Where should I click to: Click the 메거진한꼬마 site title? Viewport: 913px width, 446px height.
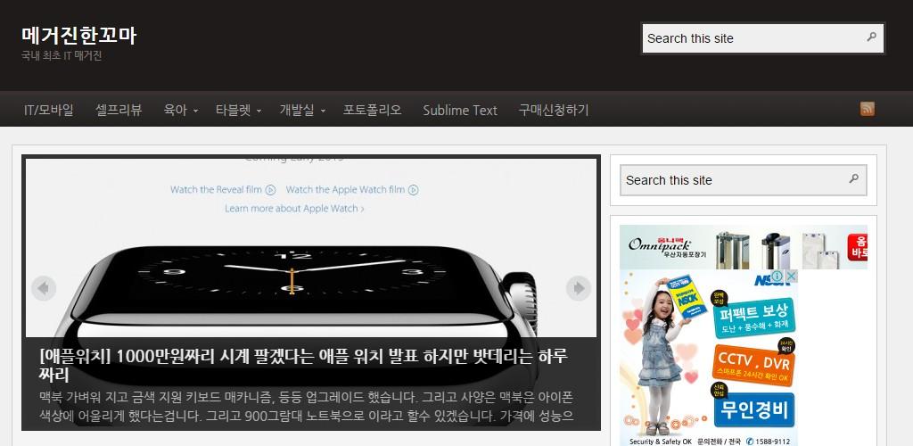pyautogui.click(x=78, y=36)
